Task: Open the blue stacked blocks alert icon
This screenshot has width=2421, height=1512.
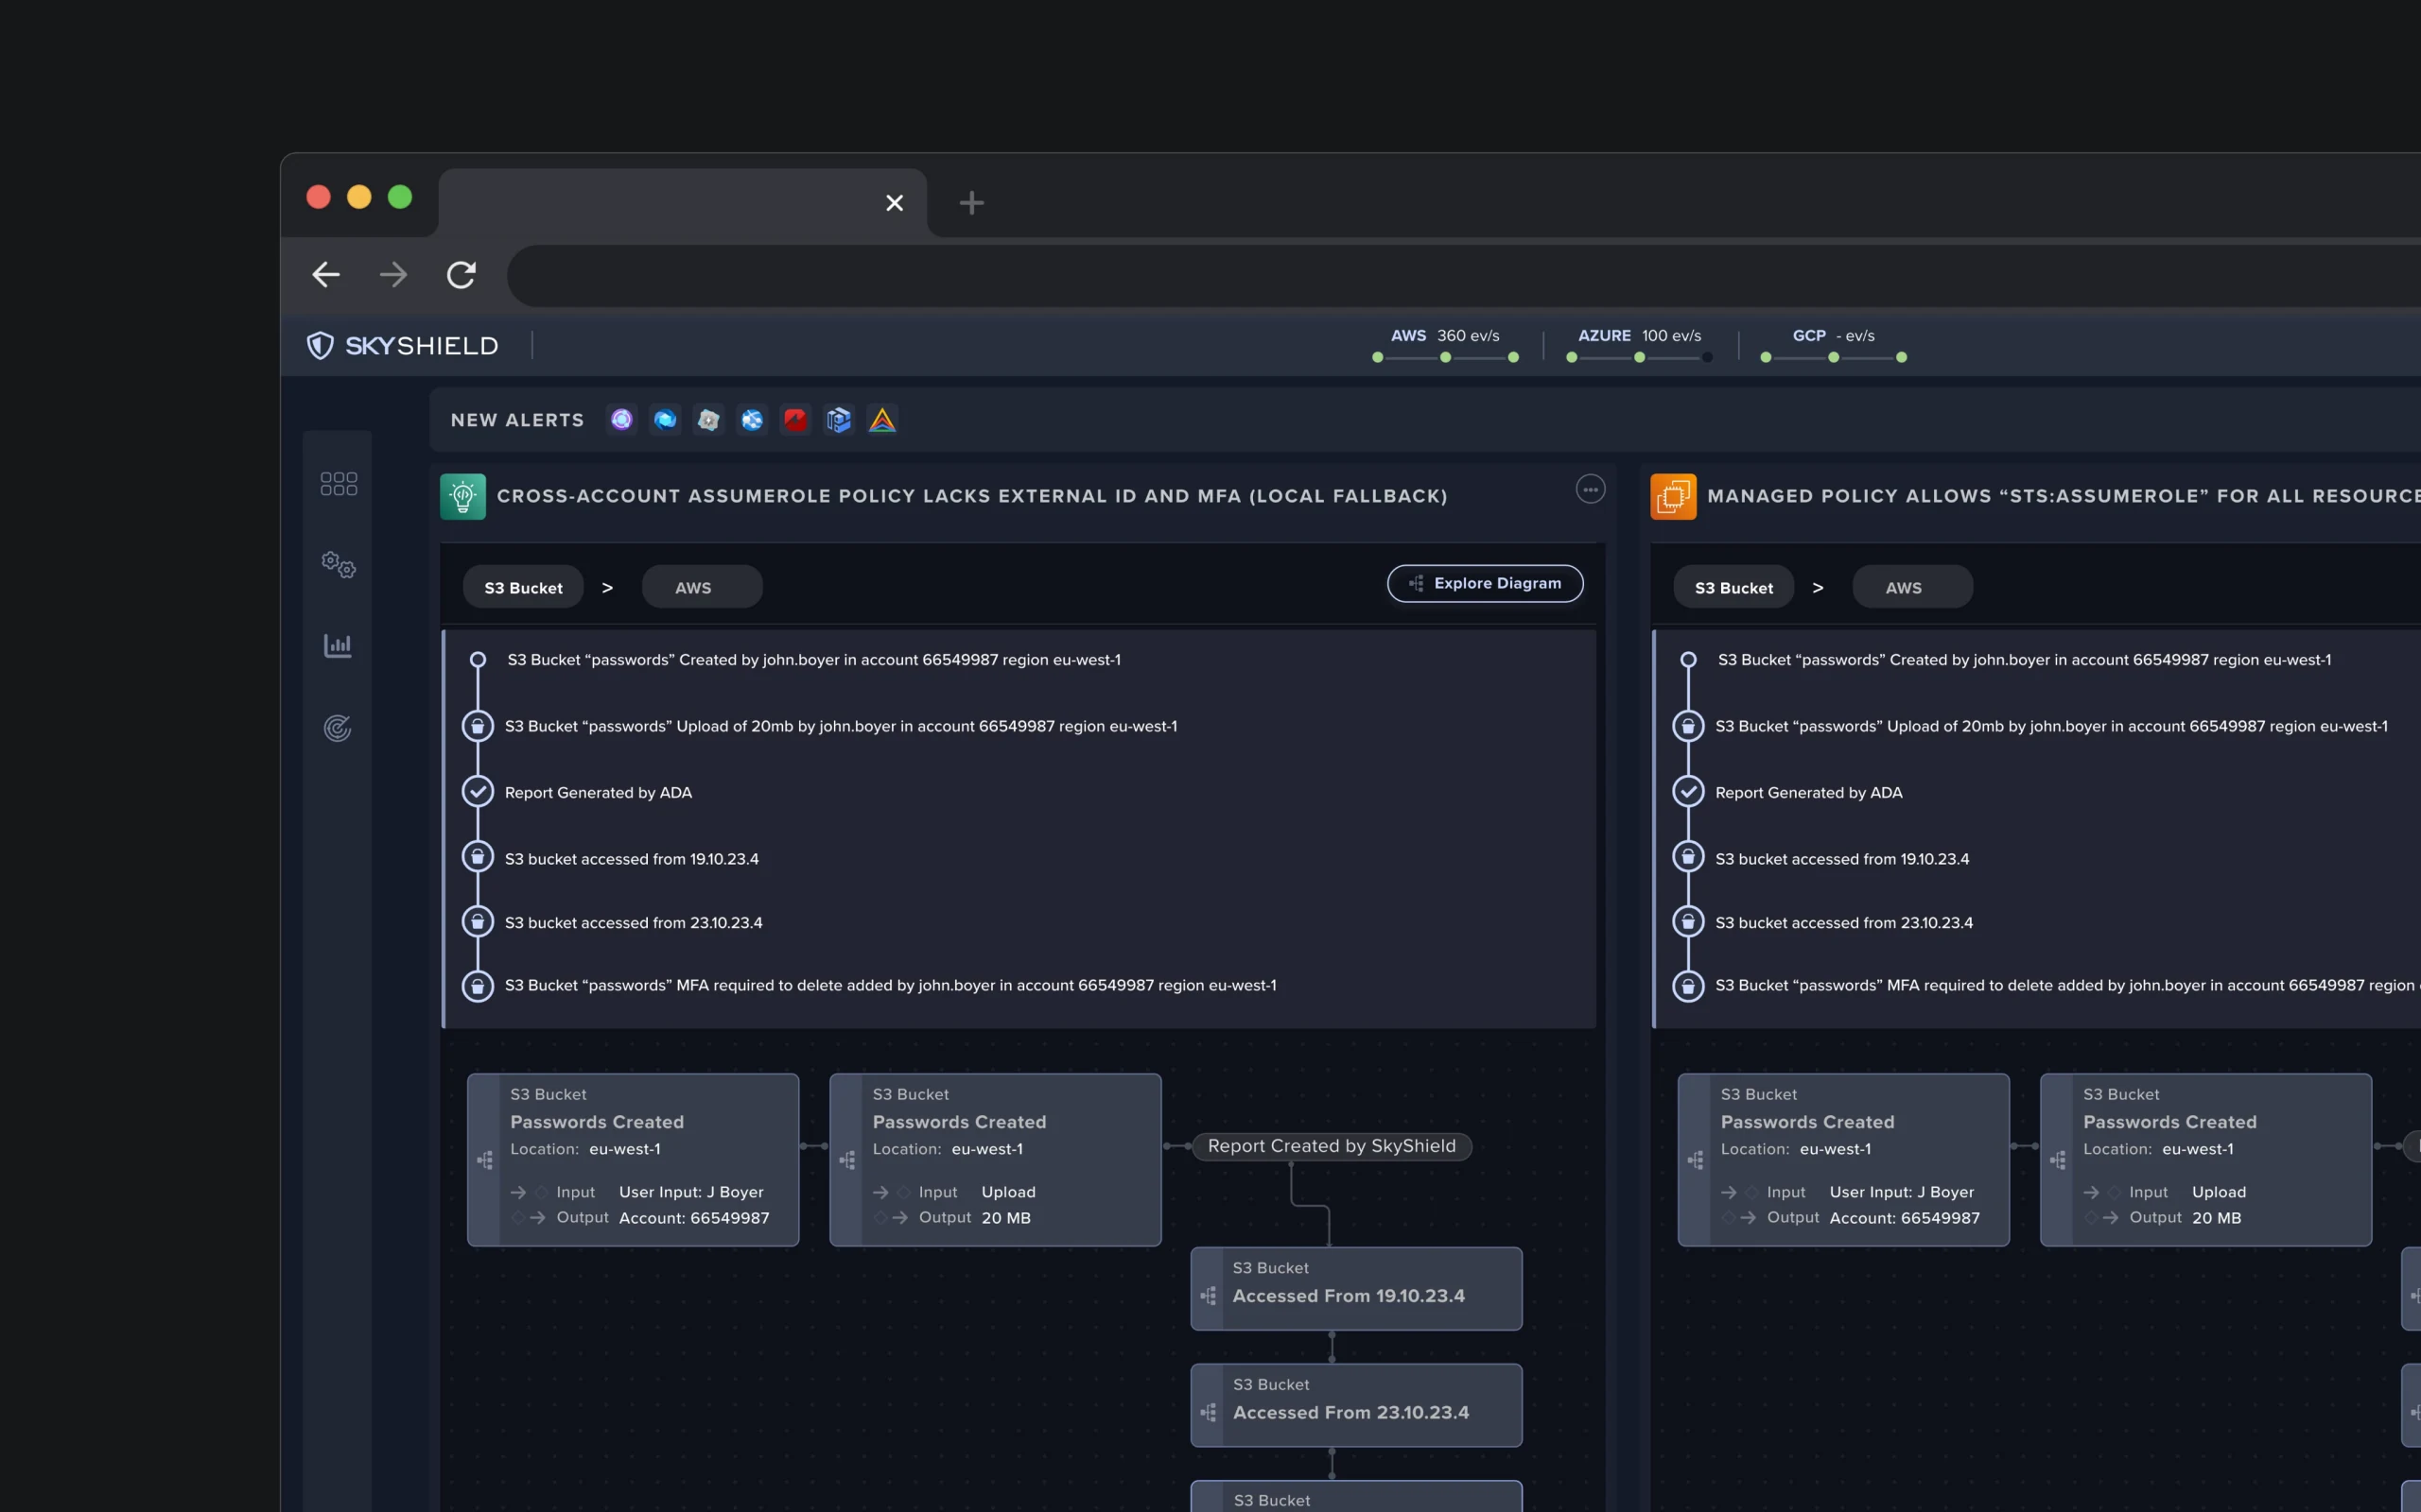Action: tap(840, 420)
